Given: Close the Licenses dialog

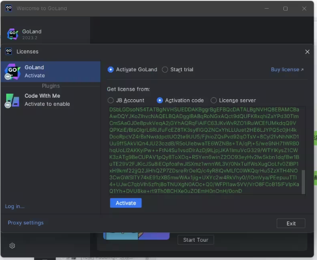Looking at the screenshot, I should click(x=307, y=51).
